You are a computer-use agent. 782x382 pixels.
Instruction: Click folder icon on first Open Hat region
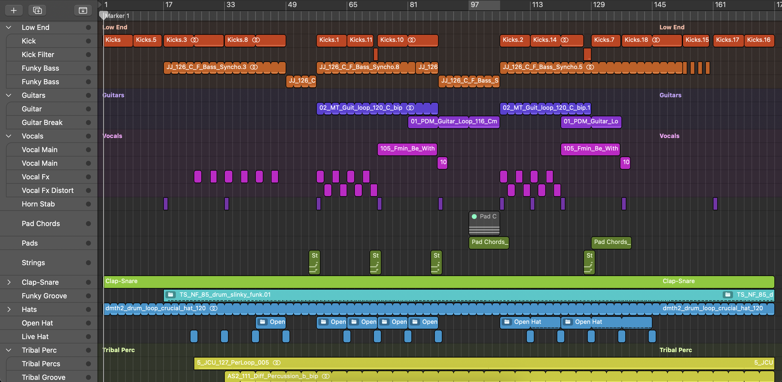(263, 322)
